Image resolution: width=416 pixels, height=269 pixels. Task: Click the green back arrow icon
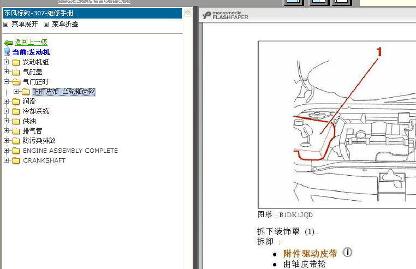(9, 43)
